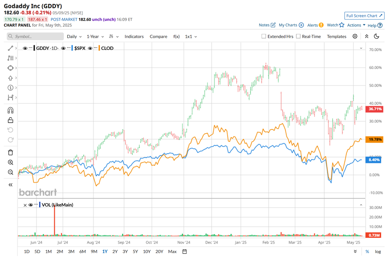Open the calendar date range picker
Image resolution: width=392 pixels, height=257 pixels.
[184, 251]
